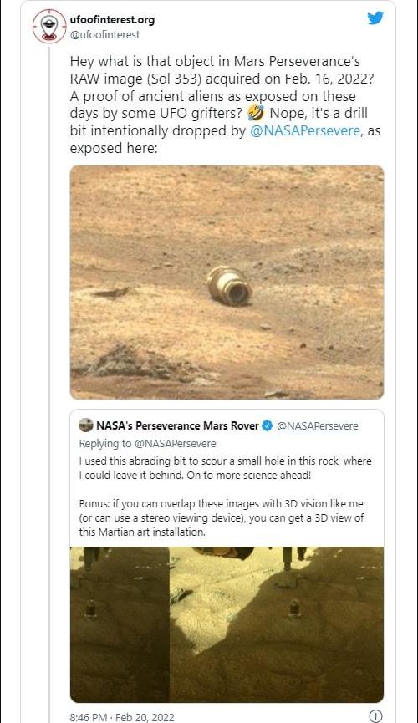The image size is (418, 723).
Task: Click the blue verified badge
Action: [x=268, y=425]
